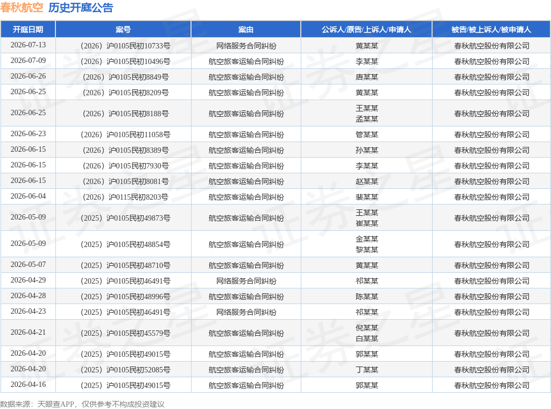Click plaintiff name 裴某某
Screen dimensions: 551x409
(366, 197)
